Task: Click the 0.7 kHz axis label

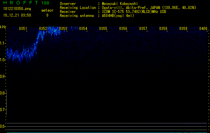Action: pos(3,110)
